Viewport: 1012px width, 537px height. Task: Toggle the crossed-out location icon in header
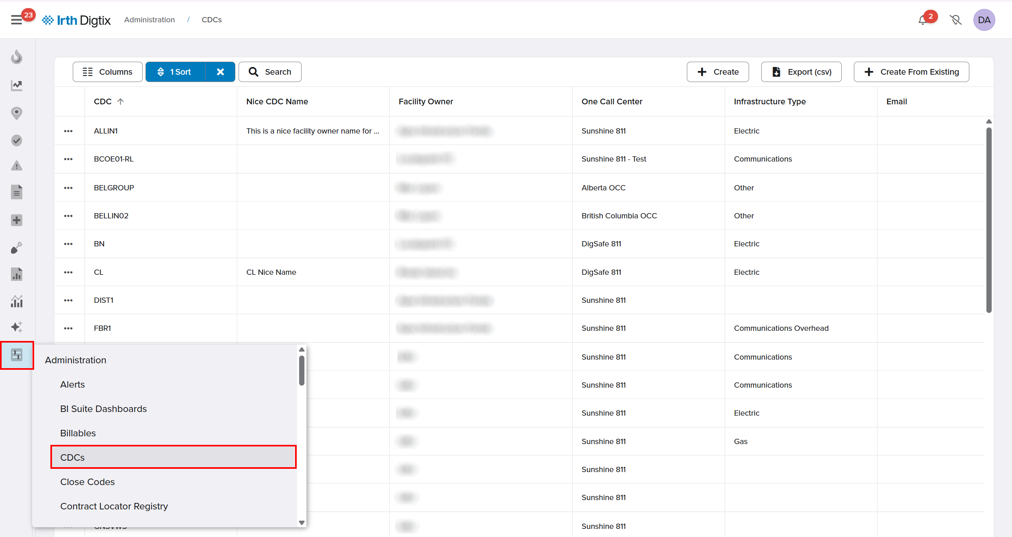[956, 20]
